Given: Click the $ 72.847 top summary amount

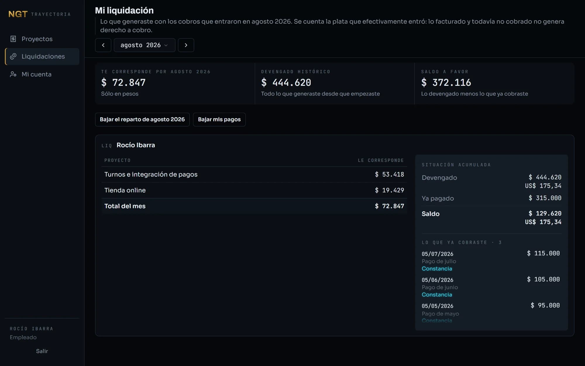Looking at the screenshot, I should [123, 83].
